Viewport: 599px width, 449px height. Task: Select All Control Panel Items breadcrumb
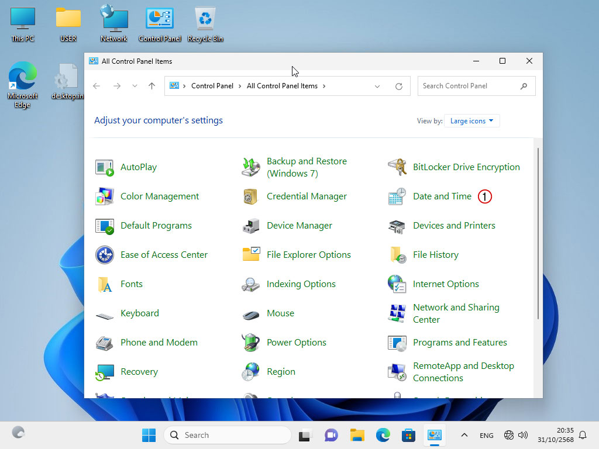282,86
